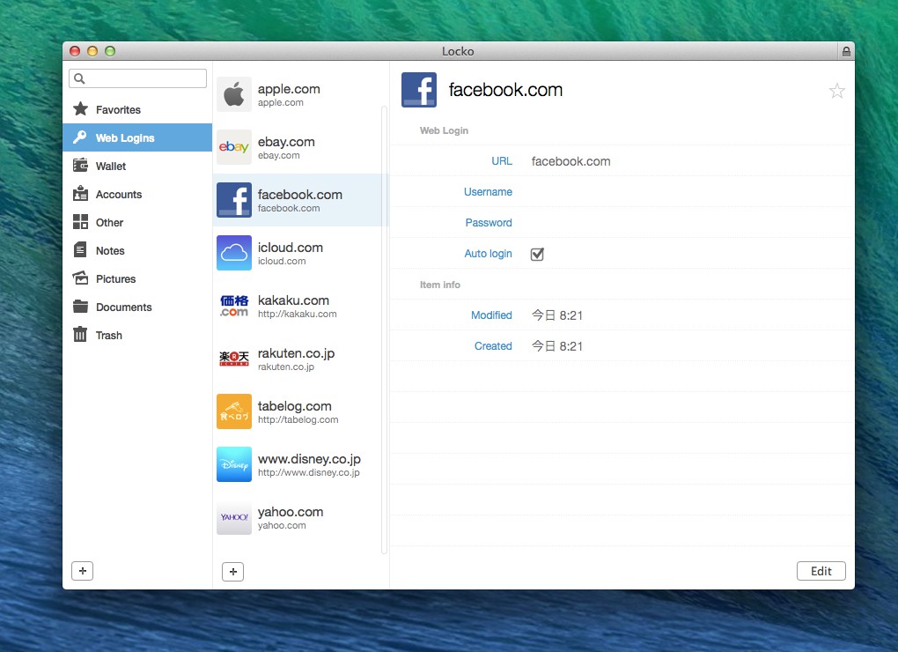Image resolution: width=898 pixels, height=652 pixels.
Task: Click the kakaku.com logo
Action: click(233, 306)
